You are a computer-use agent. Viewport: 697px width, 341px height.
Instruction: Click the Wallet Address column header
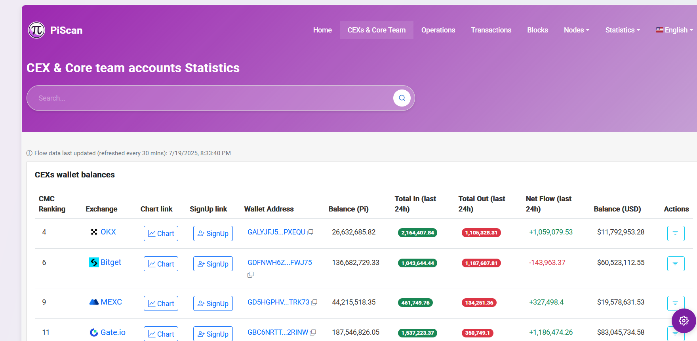pos(269,209)
